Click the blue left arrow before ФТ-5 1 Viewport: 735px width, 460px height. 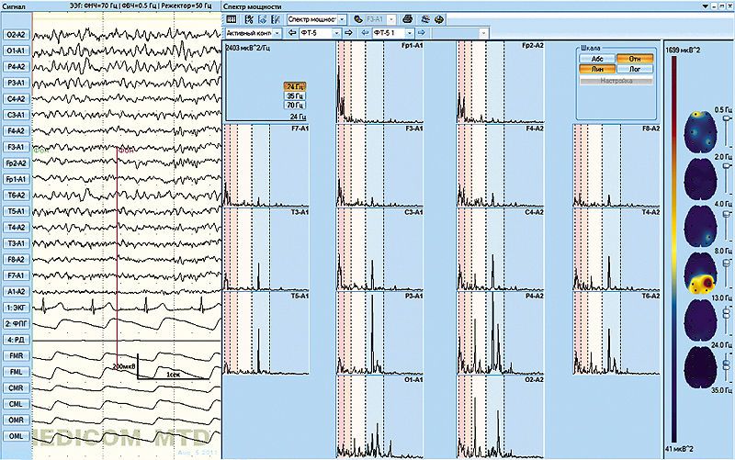click(x=365, y=33)
